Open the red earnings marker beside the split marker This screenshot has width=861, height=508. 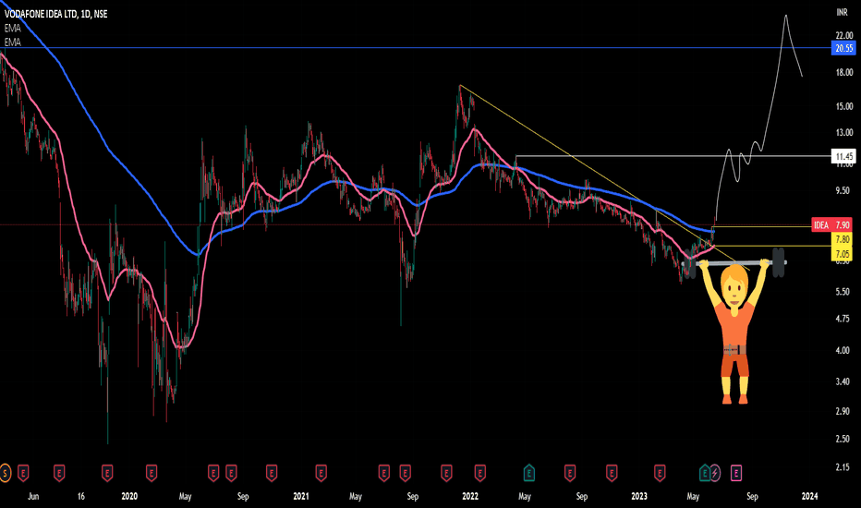click(23, 472)
